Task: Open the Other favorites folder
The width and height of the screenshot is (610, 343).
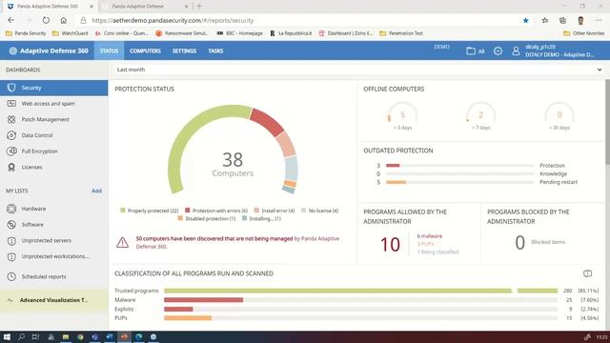Action: click(584, 33)
